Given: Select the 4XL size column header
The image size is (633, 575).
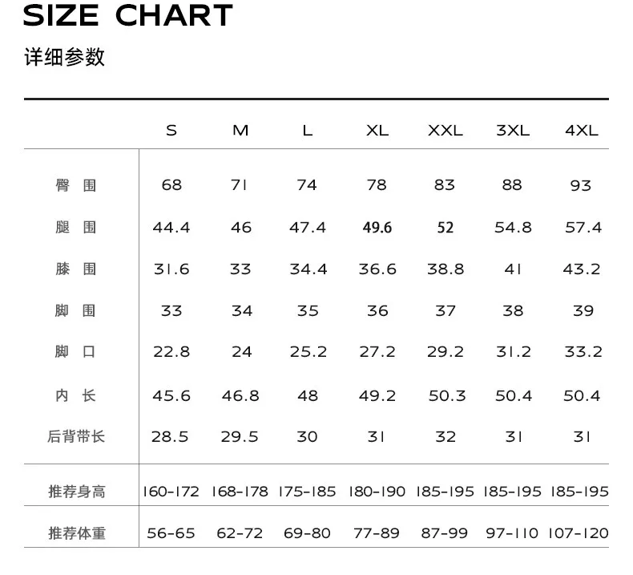Looking at the screenshot, I should [582, 130].
